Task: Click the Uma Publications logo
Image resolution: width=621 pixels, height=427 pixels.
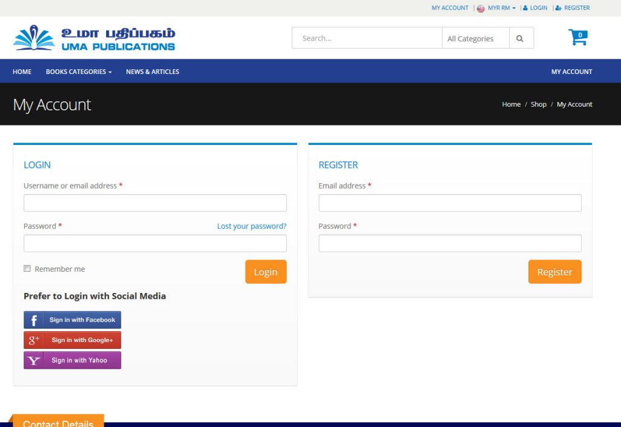Action: pyautogui.click(x=94, y=38)
